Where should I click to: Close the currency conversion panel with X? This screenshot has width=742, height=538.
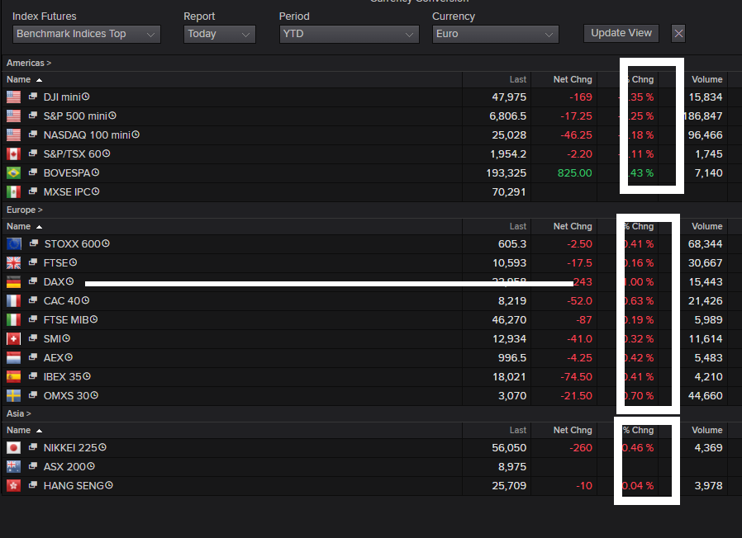[678, 34]
